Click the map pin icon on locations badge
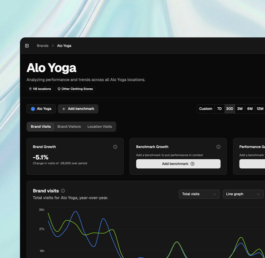Screen dimensions: 265x258 [30, 89]
